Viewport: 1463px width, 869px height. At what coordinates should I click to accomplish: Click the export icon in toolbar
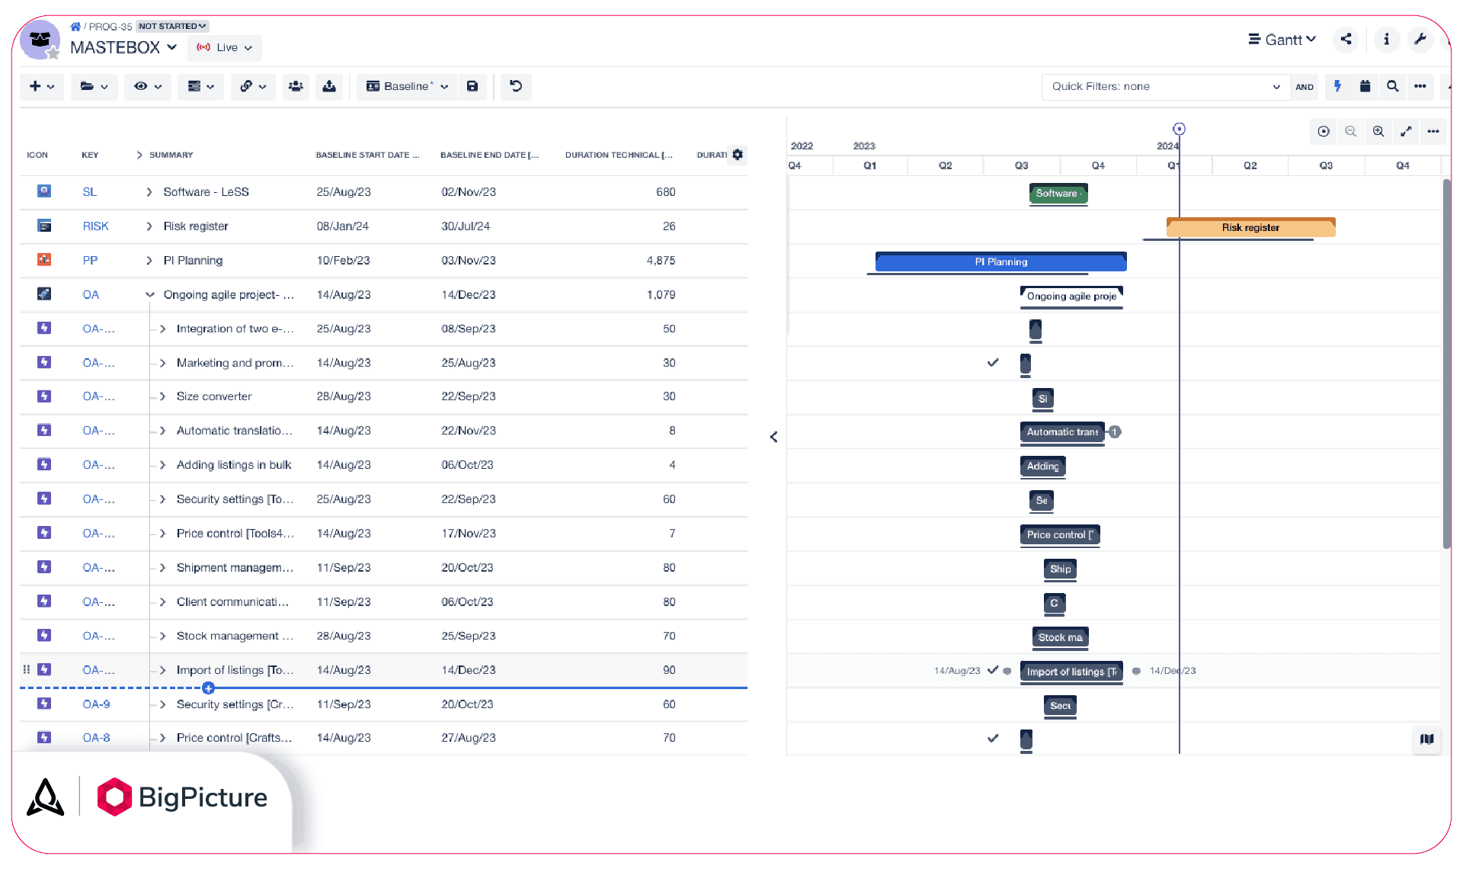(x=329, y=87)
